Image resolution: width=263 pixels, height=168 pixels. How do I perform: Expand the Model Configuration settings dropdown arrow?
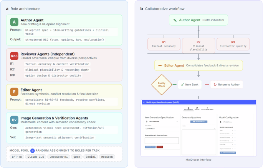251,122
